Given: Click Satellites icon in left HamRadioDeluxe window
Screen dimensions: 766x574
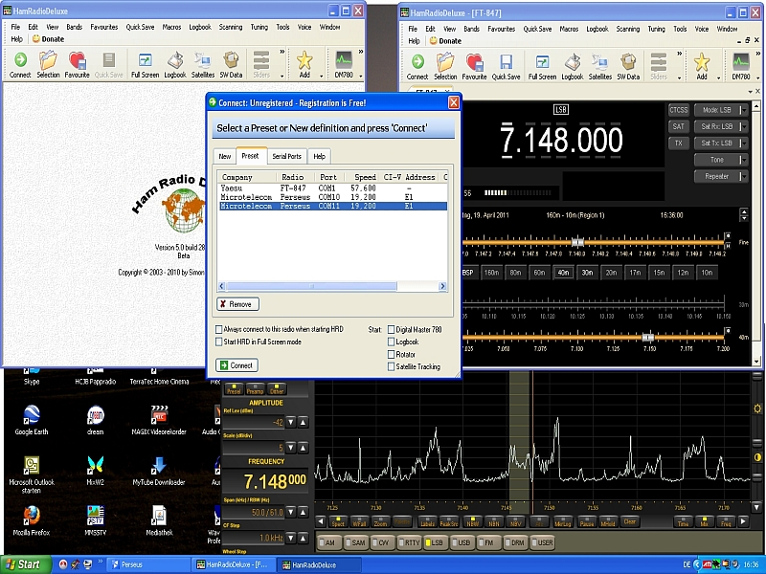Looking at the screenshot, I should [x=203, y=65].
